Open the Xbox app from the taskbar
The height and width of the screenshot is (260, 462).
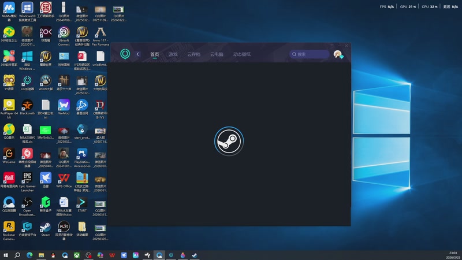(x=77, y=255)
